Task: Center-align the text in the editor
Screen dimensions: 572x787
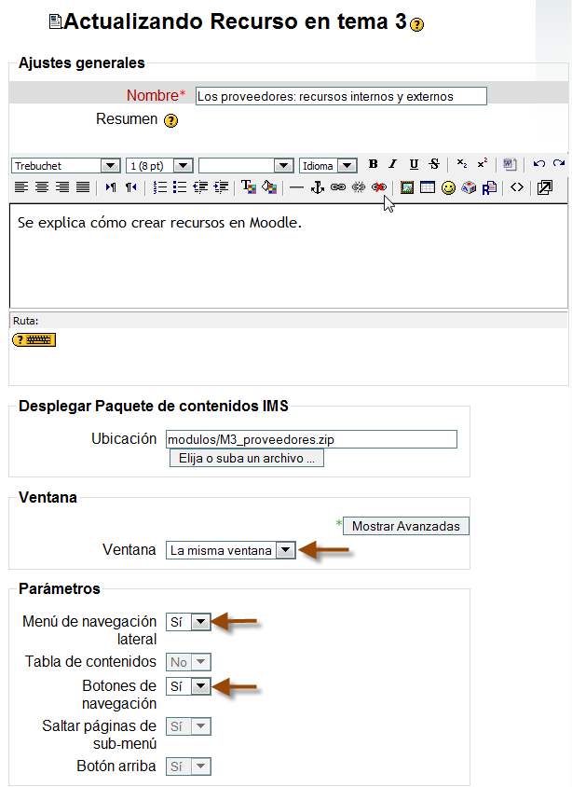Action: click(42, 187)
